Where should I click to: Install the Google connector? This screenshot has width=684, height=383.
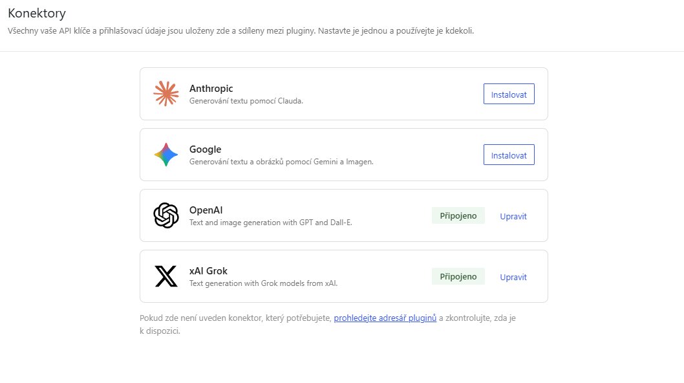coord(509,155)
